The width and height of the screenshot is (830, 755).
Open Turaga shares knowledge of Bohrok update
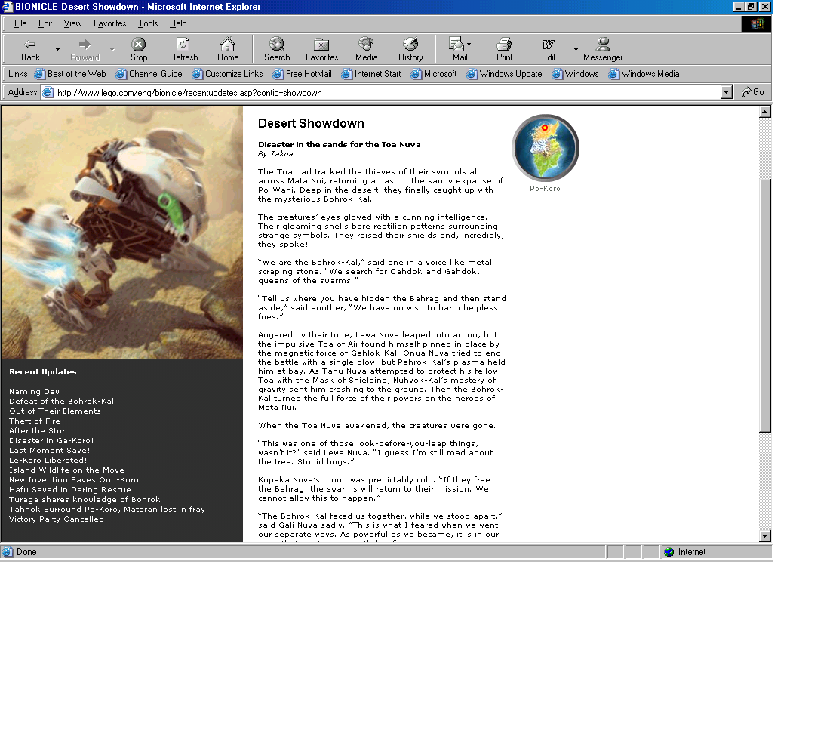85,500
